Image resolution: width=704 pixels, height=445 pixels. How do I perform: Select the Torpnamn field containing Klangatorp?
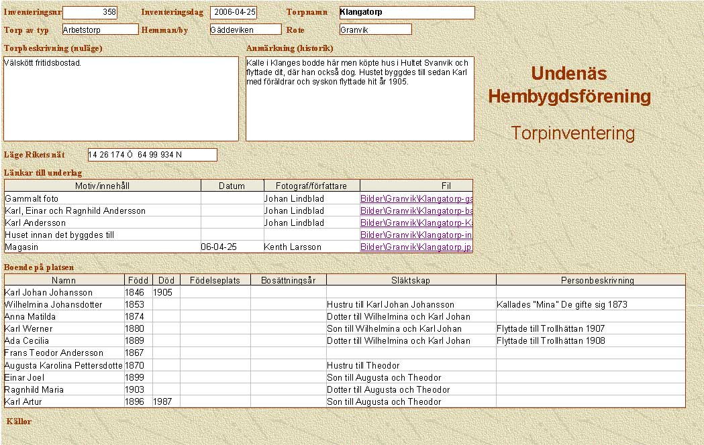pyautogui.click(x=406, y=13)
